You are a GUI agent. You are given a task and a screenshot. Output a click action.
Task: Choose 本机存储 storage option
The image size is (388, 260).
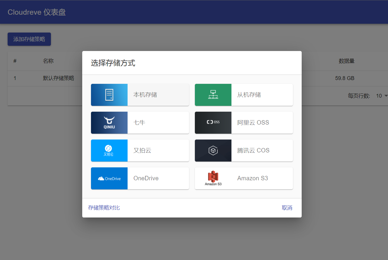140,95
